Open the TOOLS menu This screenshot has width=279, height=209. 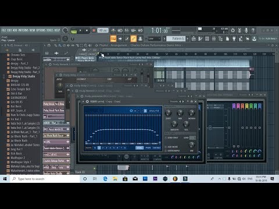[50, 30]
